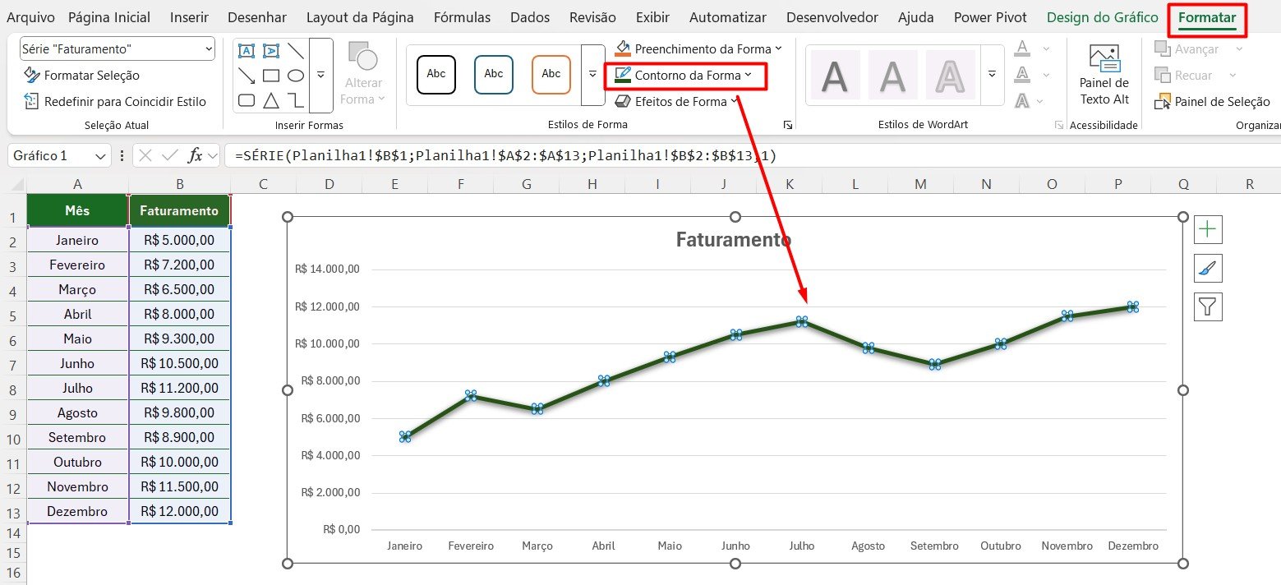Choose the Triangle shape
Viewport: 1281px width, 585px height.
pyautogui.click(x=270, y=101)
